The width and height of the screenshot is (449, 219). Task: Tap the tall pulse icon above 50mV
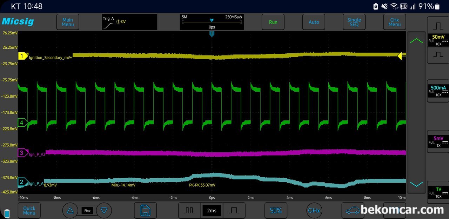click(438, 26)
